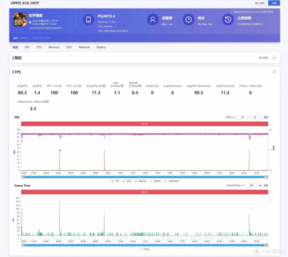
Task: Toggle the FPS series in the chart legend
Action: point(115,181)
